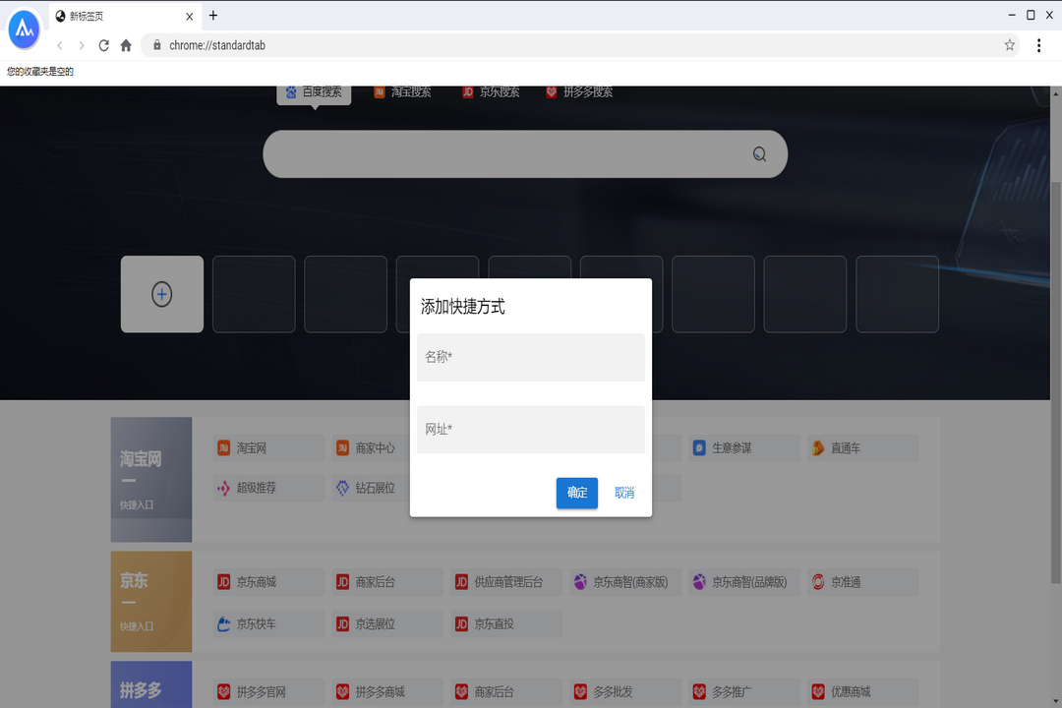This screenshot has width=1062, height=708.
Task: Click the bookmark star in address bar
Action: [x=1010, y=45]
